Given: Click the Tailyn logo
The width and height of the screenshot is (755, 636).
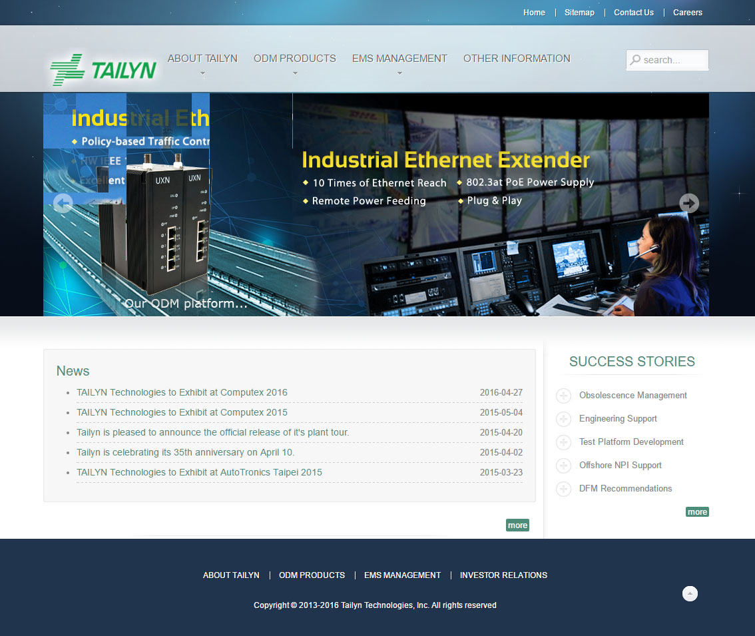Looking at the screenshot, I should (x=103, y=70).
